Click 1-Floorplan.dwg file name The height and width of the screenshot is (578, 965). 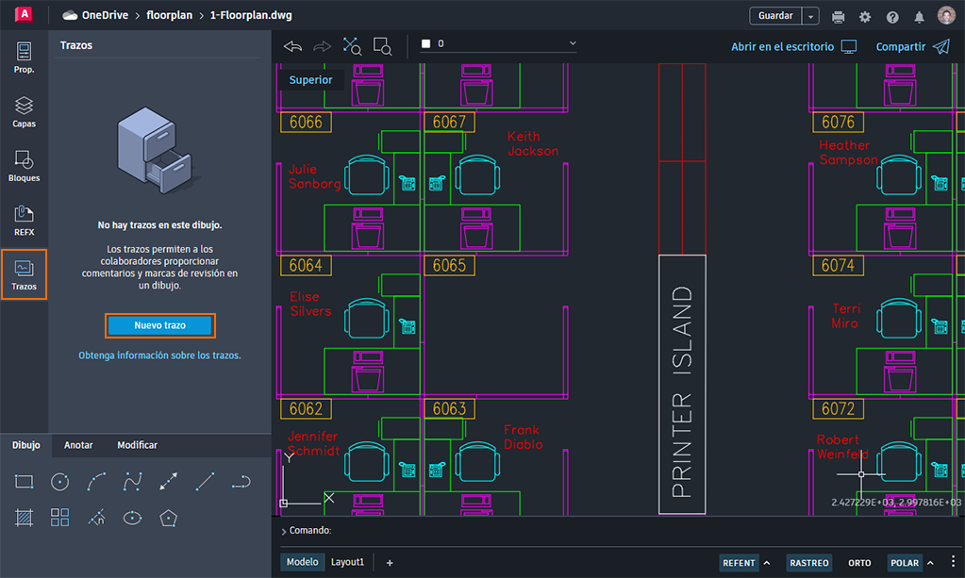click(x=251, y=15)
